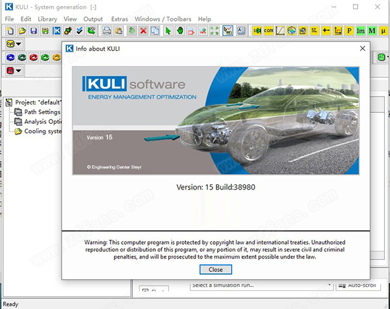
Task: Click the yellow SL toolbar icon
Action: [315, 31]
